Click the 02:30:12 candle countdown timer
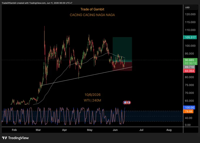The width and height of the screenshot is (200, 143). click(x=191, y=63)
